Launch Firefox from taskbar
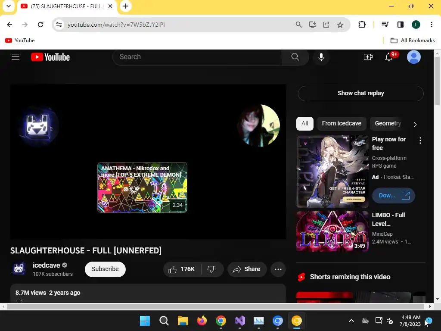Viewport: 441px width, 331px height. (x=202, y=321)
